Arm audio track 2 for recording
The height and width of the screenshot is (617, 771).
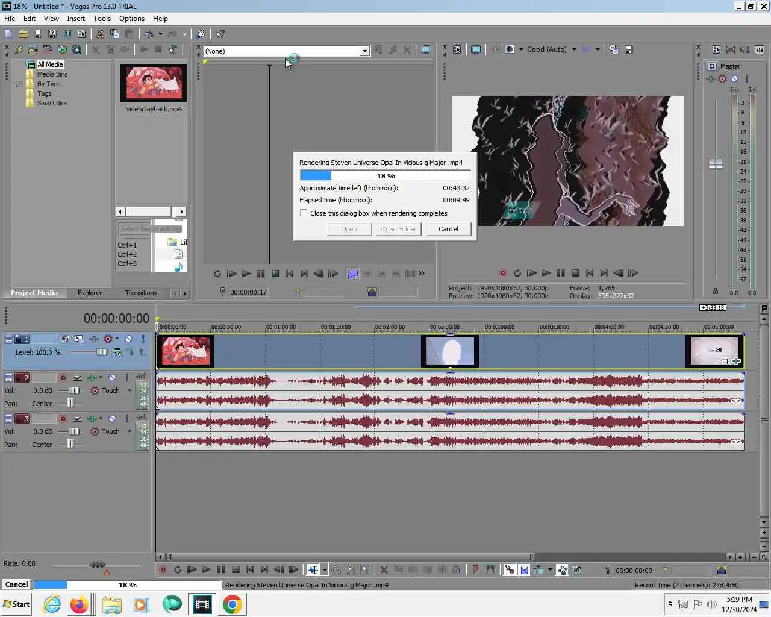click(x=63, y=378)
